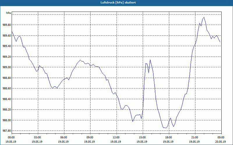
Task: Select the "989,60" pressure axis label
Action: [7, 35]
